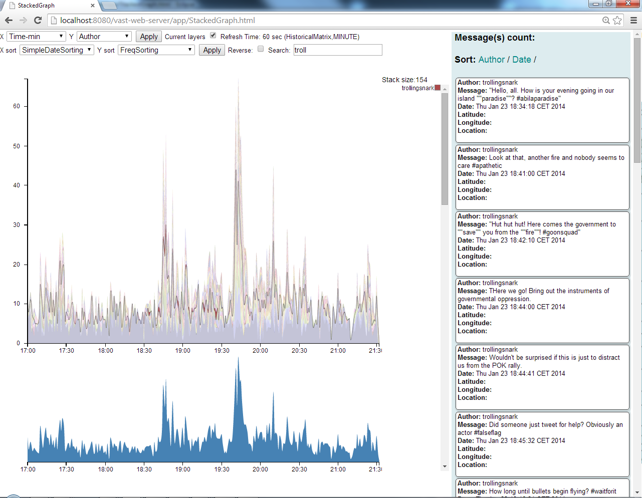Viewport: 642px width, 498px height.
Task: Click trollingsnark legend color swatch
Action: [438, 88]
